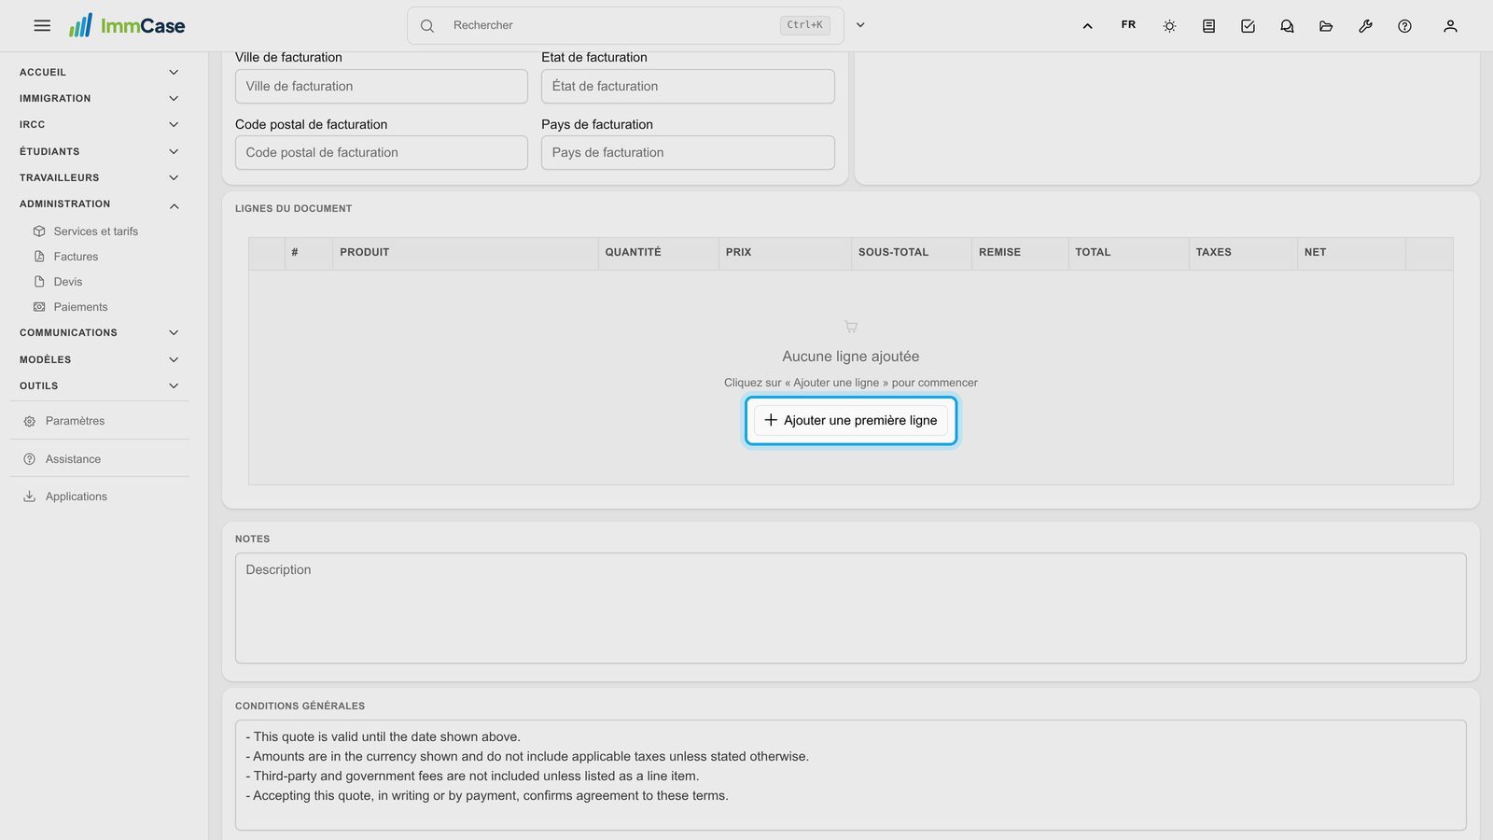
Task: Click the Notes Description text area
Action: click(851, 609)
